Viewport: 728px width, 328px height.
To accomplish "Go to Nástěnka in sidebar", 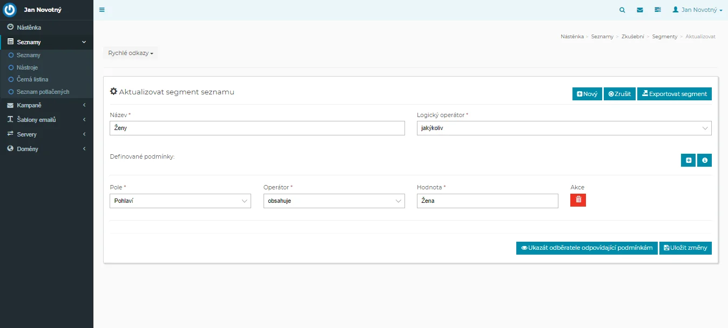I will [29, 28].
